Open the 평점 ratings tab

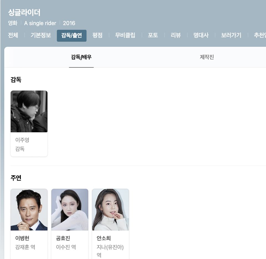click(x=97, y=35)
